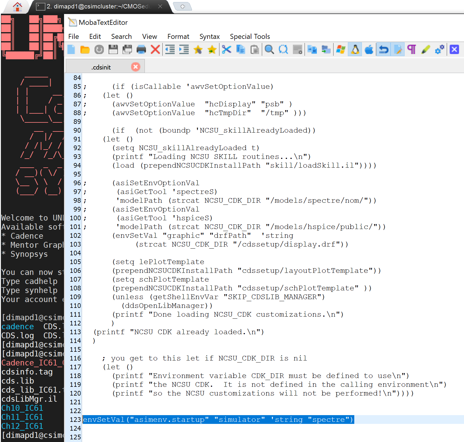Image resolution: width=464 pixels, height=442 pixels.
Task: Open find and replace with circular arrows icon
Action: pos(283,50)
